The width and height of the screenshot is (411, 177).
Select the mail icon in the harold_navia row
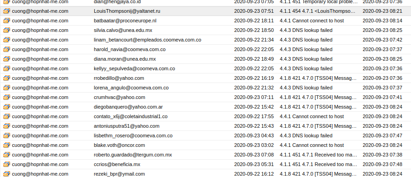(6, 49)
